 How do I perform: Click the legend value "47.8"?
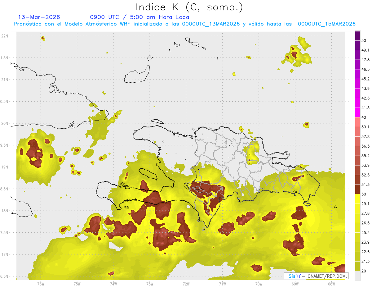(x=365, y=60)
